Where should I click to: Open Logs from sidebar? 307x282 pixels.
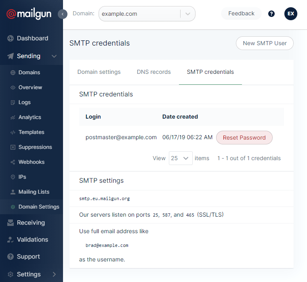[25, 102]
